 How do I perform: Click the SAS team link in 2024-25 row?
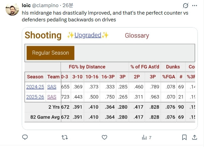[52, 87]
